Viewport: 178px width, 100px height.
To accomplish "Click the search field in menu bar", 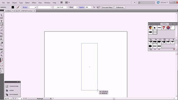I will click(146, 2).
